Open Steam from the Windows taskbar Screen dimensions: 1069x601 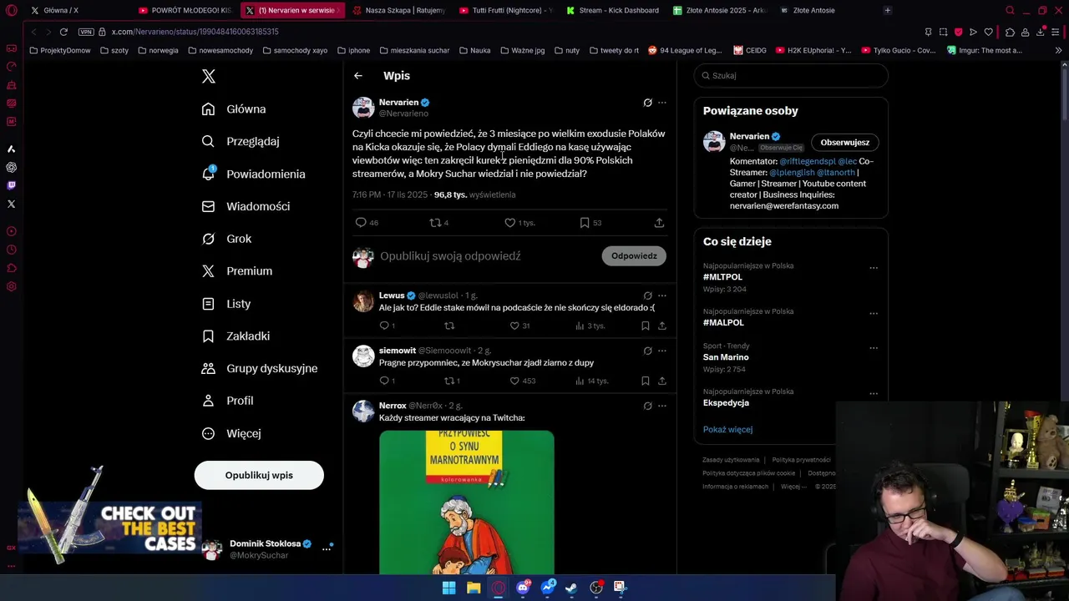[571, 588]
